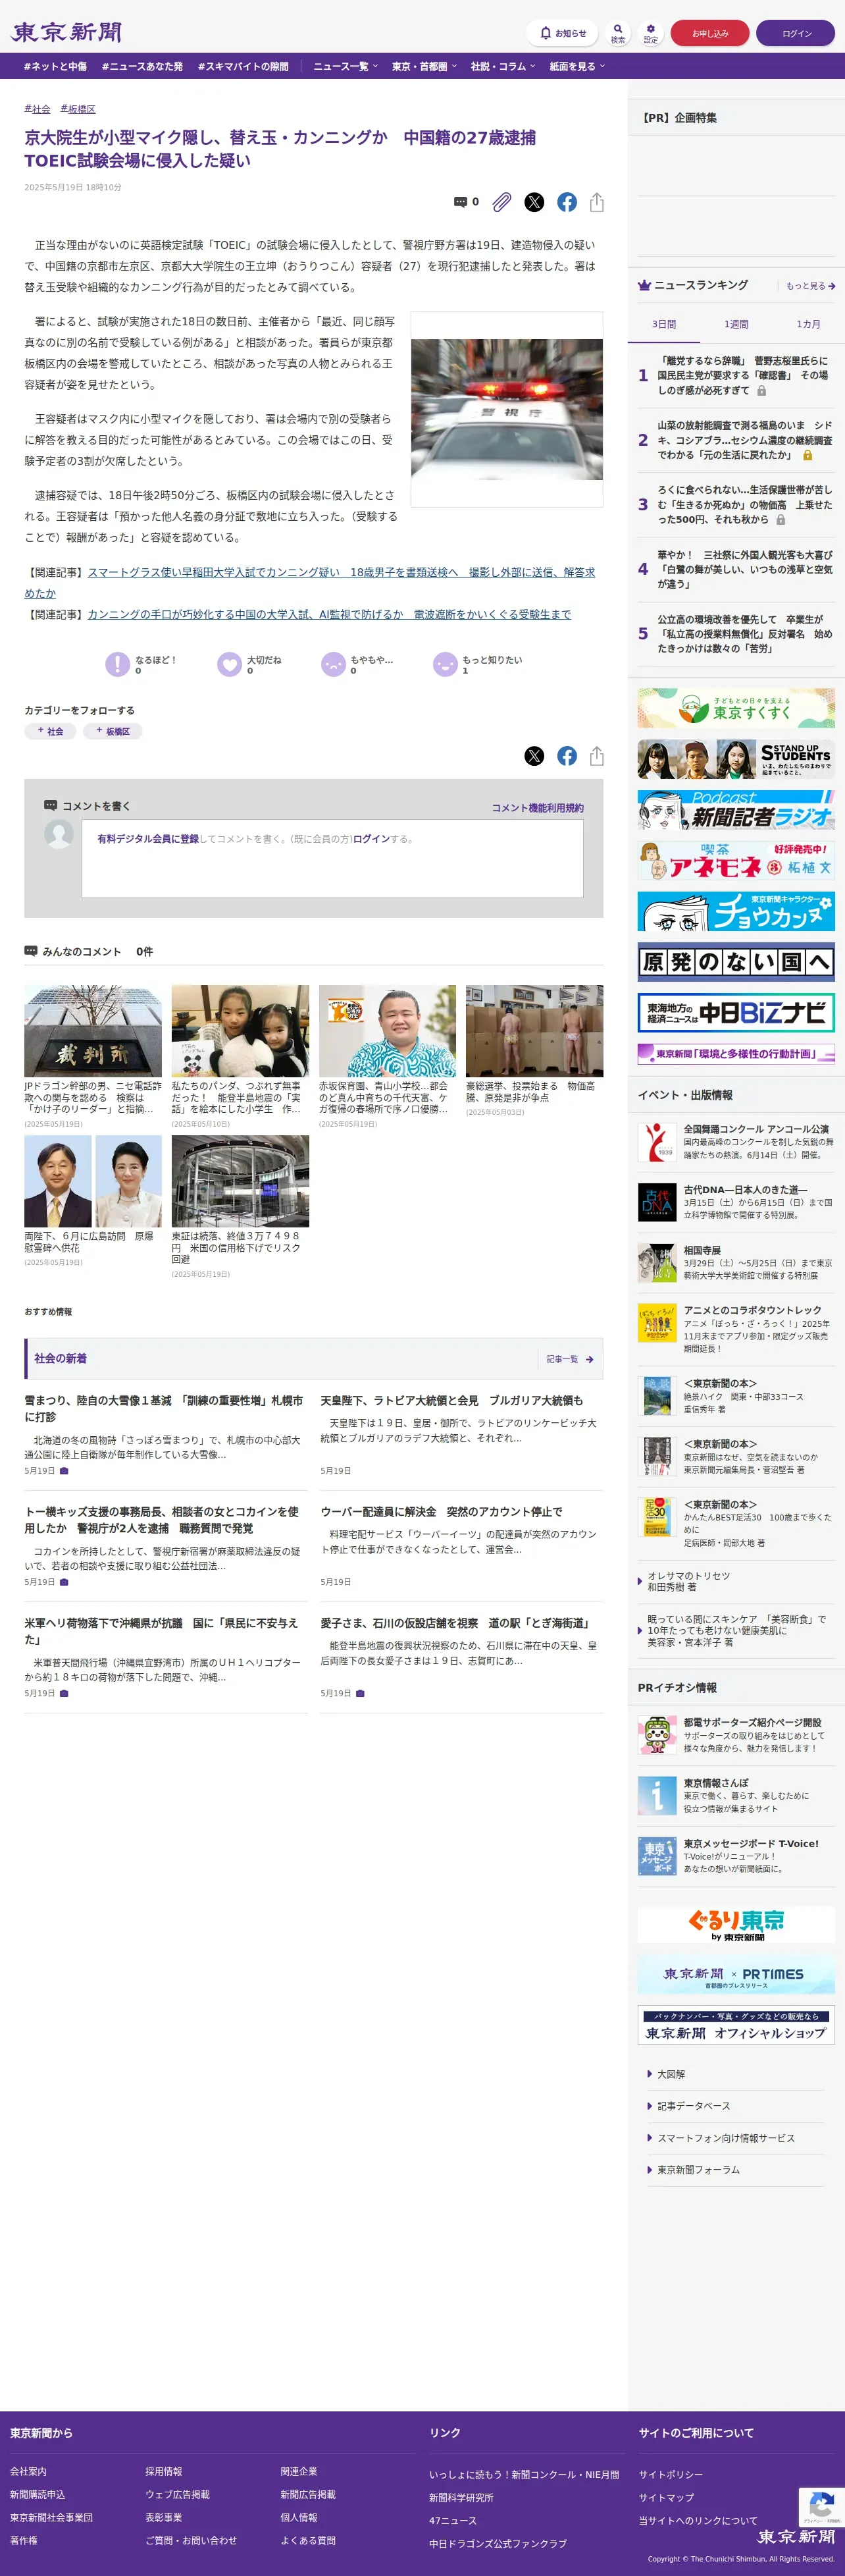Open the police car article photo

click(x=507, y=409)
